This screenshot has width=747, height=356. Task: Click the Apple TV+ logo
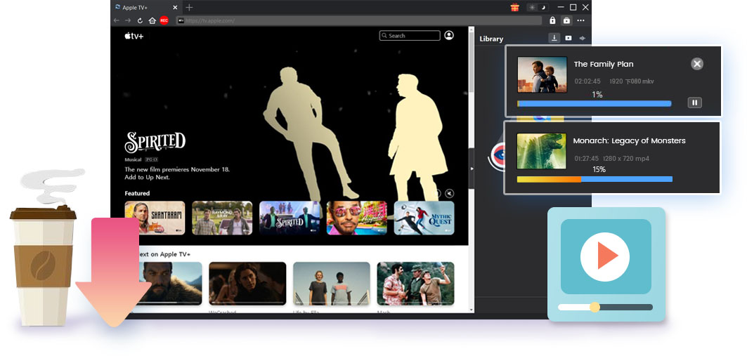coord(134,37)
